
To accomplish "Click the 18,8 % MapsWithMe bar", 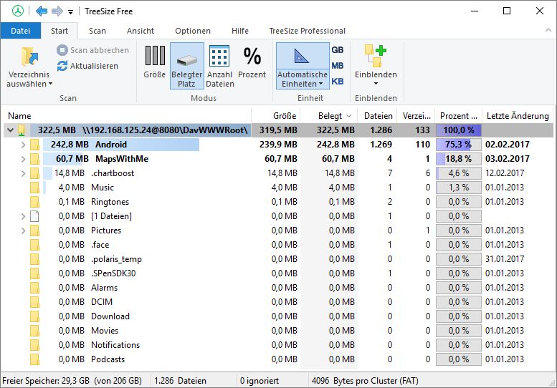I will pos(459,159).
